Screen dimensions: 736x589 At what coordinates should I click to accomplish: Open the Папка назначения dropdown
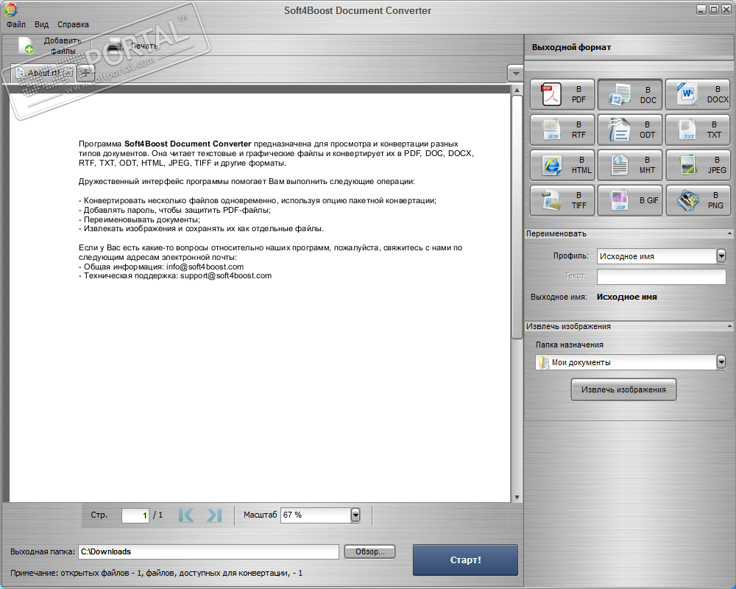pyautogui.click(x=721, y=362)
